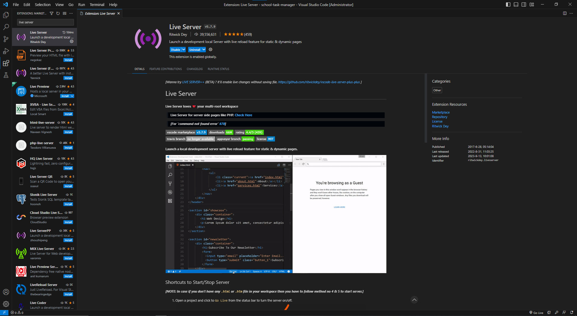
Task: Open the Repository resource link
Action: (x=440, y=117)
